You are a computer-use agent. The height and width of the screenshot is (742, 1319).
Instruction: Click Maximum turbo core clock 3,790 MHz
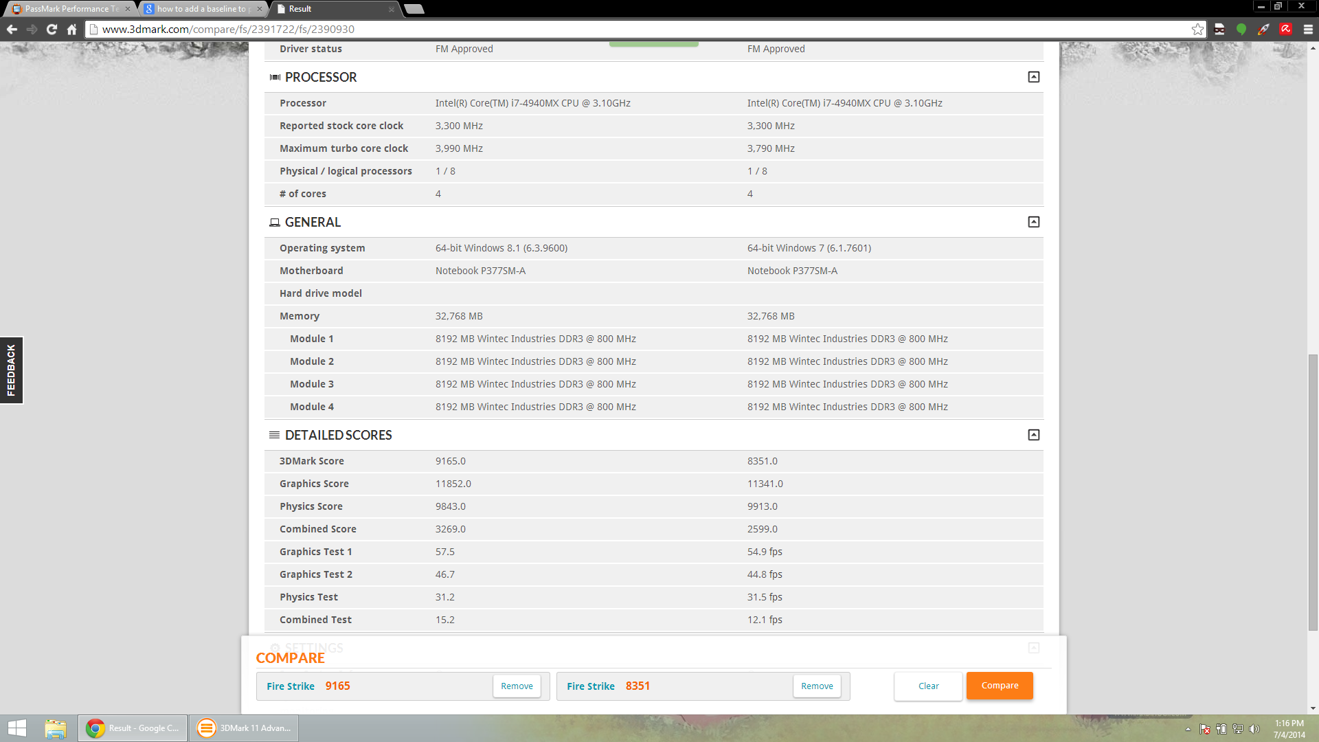point(771,148)
